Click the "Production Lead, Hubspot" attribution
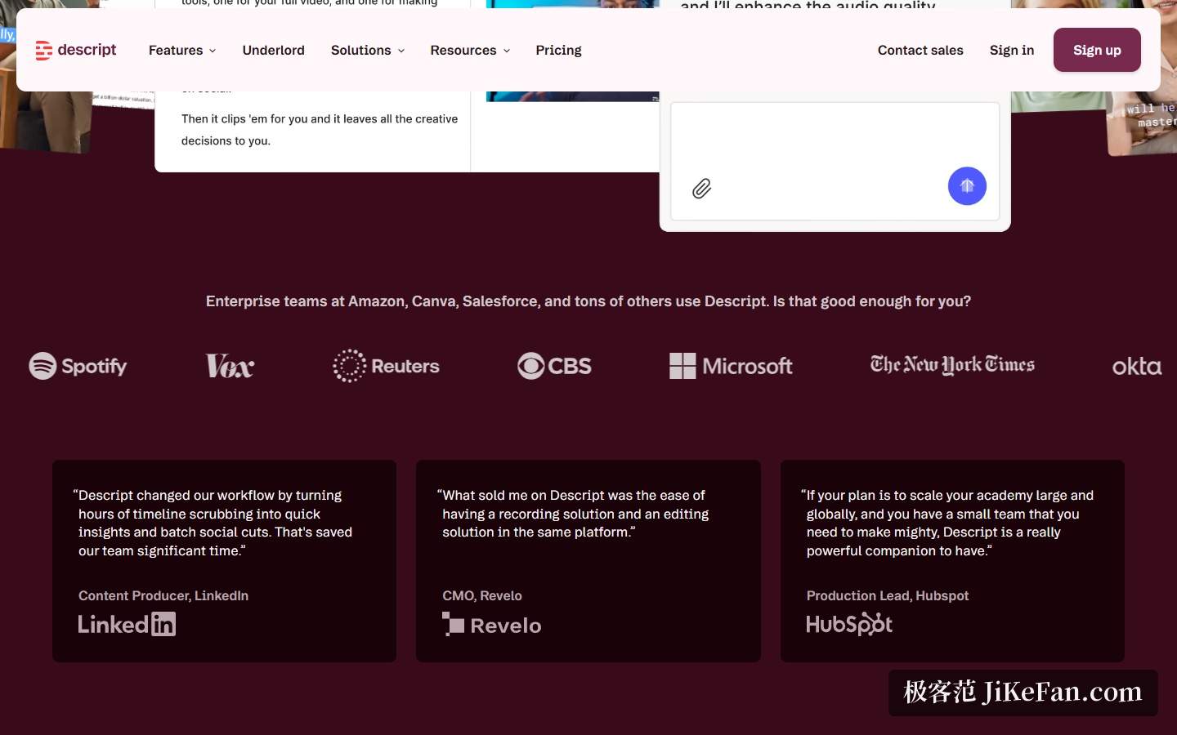This screenshot has height=735, width=1177. coord(888,596)
